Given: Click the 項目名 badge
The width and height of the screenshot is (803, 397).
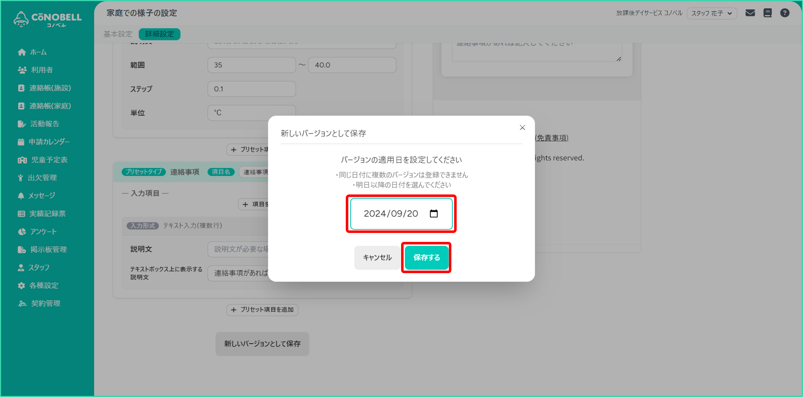Looking at the screenshot, I should coord(221,172).
